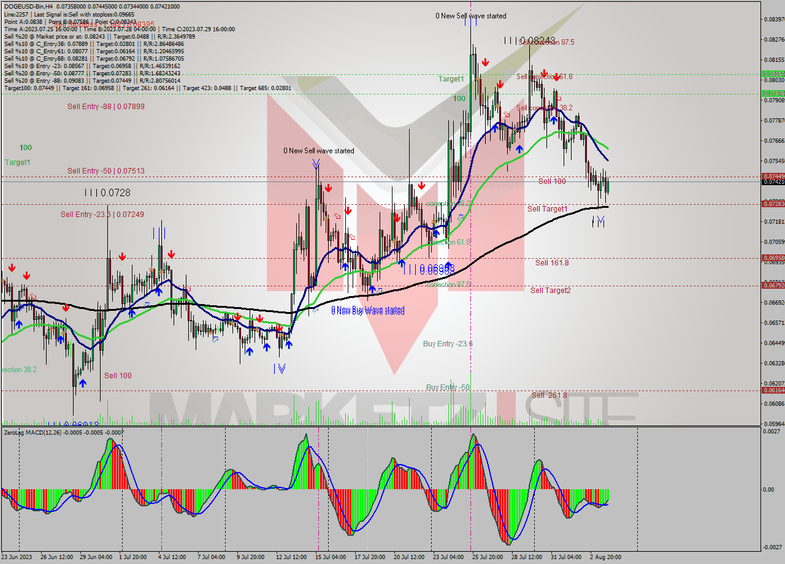Click the '9 Jul 20:00' time axis label
The width and height of the screenshot is (785, 564).
click(250, 557)
